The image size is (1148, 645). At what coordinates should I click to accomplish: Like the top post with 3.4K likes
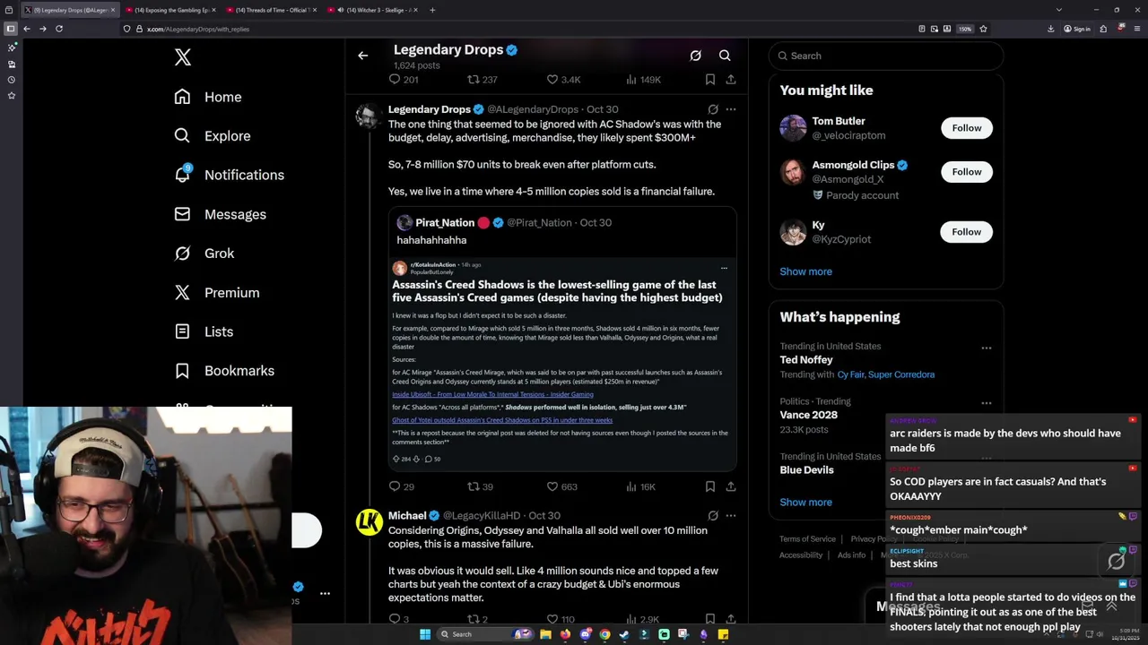[x=563, y=80]
